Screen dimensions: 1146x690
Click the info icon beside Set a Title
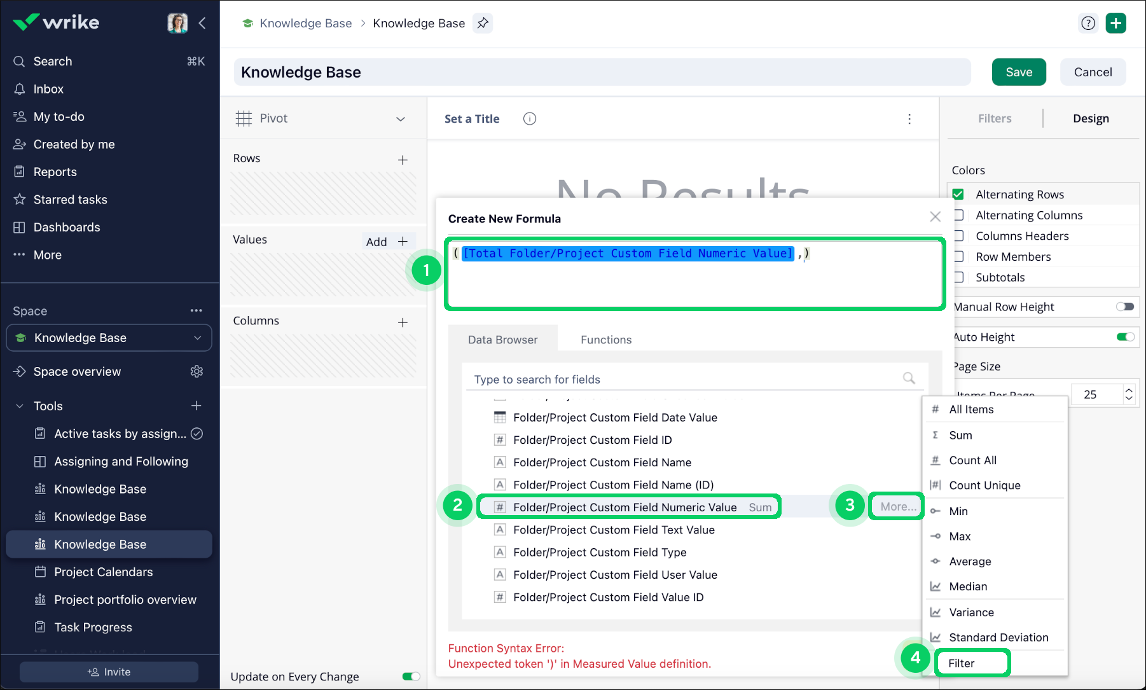(529, 119)
